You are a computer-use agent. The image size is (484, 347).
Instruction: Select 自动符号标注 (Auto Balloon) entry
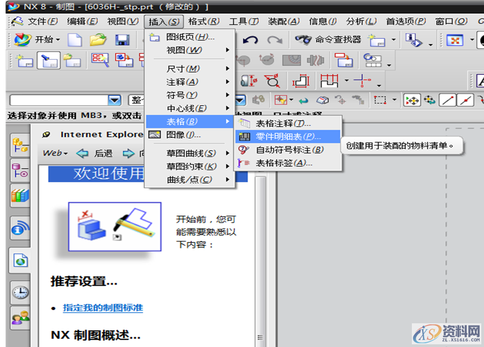(289, 150)
